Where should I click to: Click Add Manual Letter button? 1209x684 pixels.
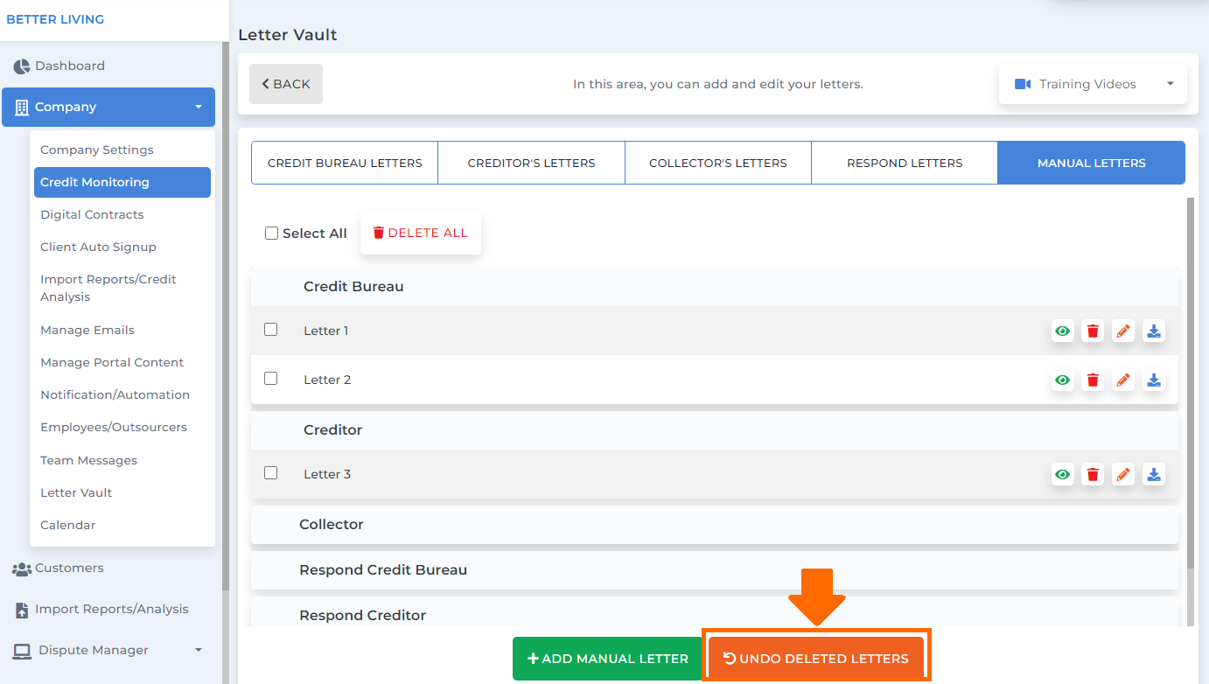[608, 659]
